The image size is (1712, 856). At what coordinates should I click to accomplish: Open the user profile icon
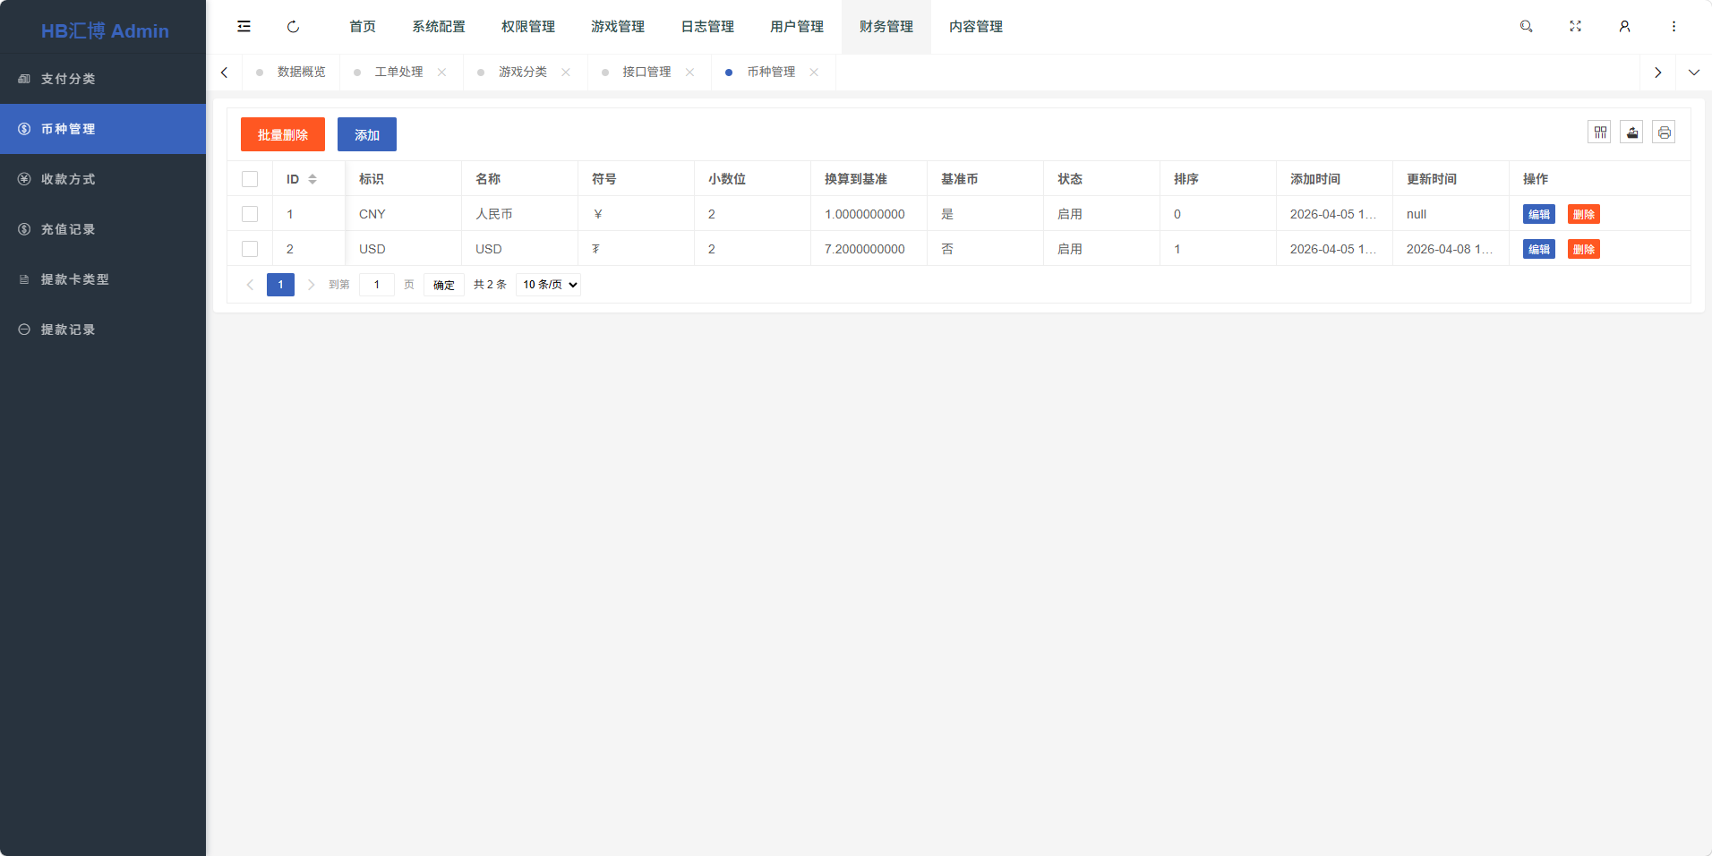[x=1624, y=27]
